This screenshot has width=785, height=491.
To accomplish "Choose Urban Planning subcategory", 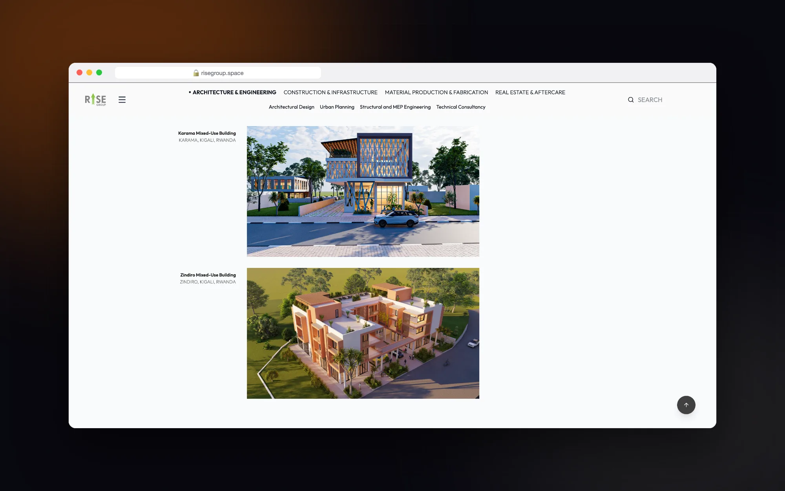I will [337, 107].
